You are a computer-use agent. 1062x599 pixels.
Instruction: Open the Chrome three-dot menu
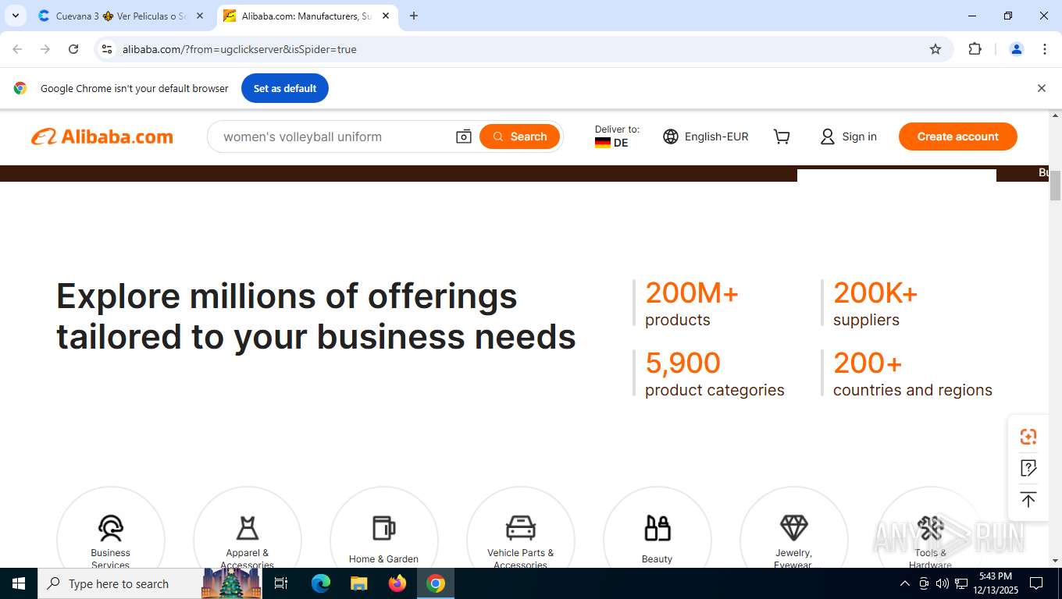(1045, 49)
